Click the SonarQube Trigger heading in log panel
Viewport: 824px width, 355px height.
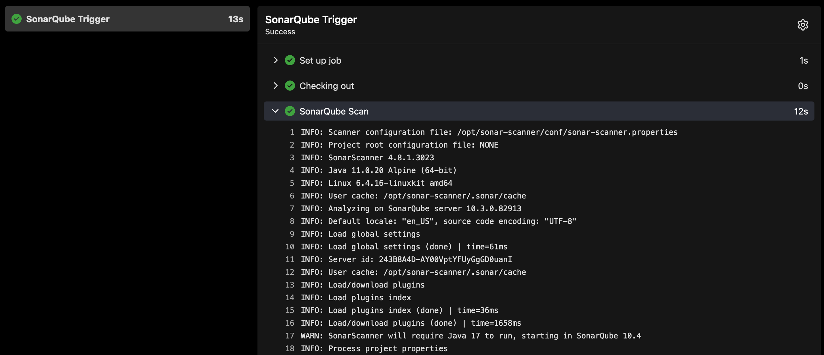pos(311,20)
